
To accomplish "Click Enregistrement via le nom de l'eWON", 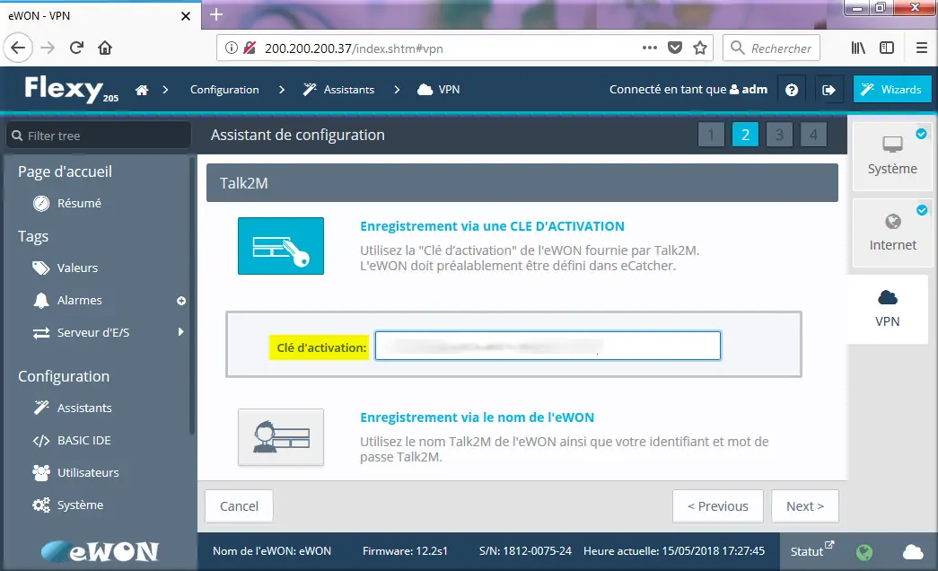I will pyautogui.click(x=477, y=417).
